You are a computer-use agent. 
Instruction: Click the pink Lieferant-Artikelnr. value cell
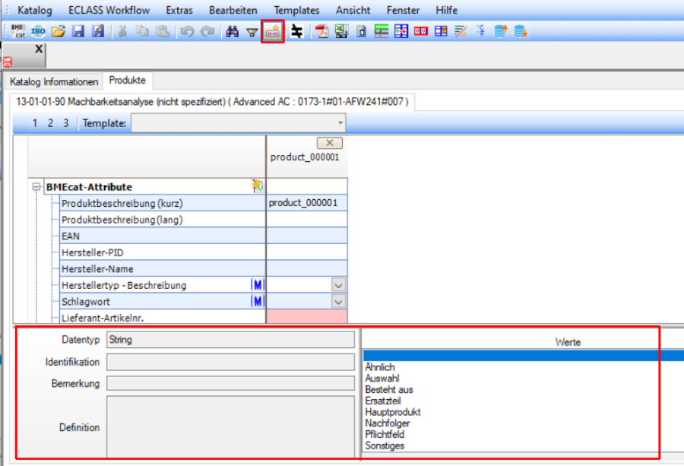[306, 316]
